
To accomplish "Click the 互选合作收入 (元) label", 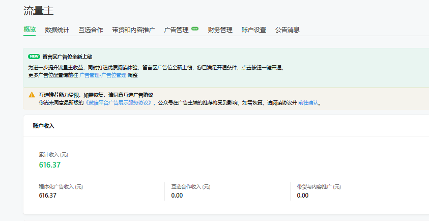I will [x=190, y=187].
